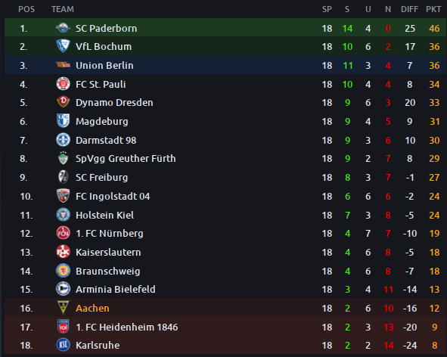Click the FC St. Pauli crest

[63, 84]
